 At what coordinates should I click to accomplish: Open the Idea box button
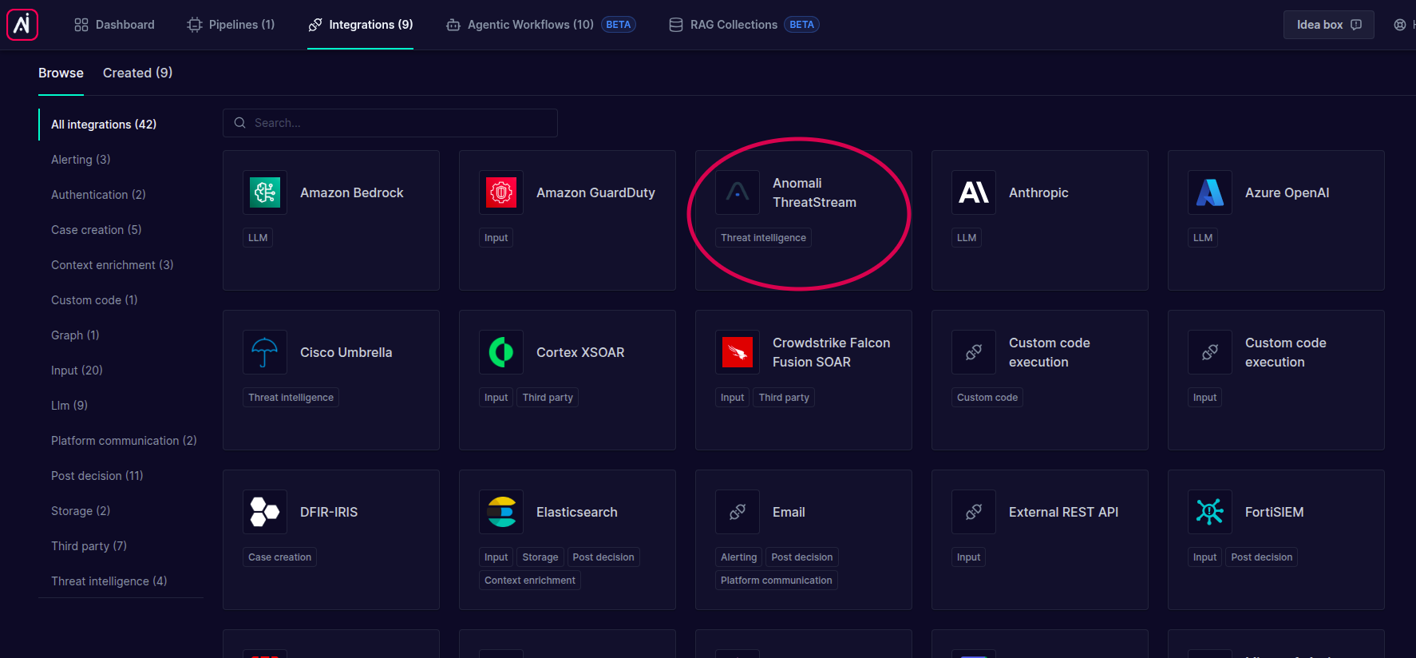click(x=1328, y=25)
